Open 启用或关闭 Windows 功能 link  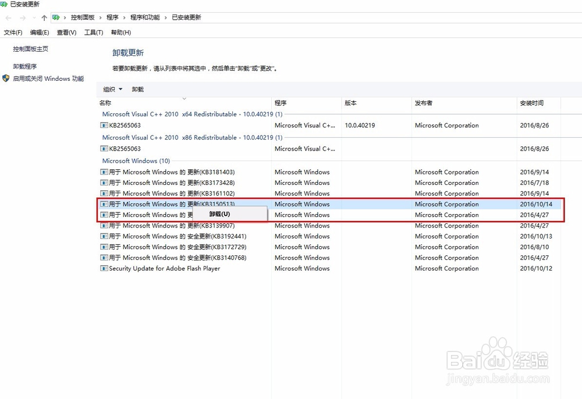click(x=48, y=79)
